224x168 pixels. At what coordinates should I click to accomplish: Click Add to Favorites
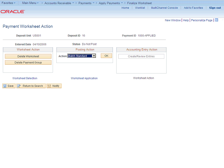pyautogui.click(x=193, y=8)
